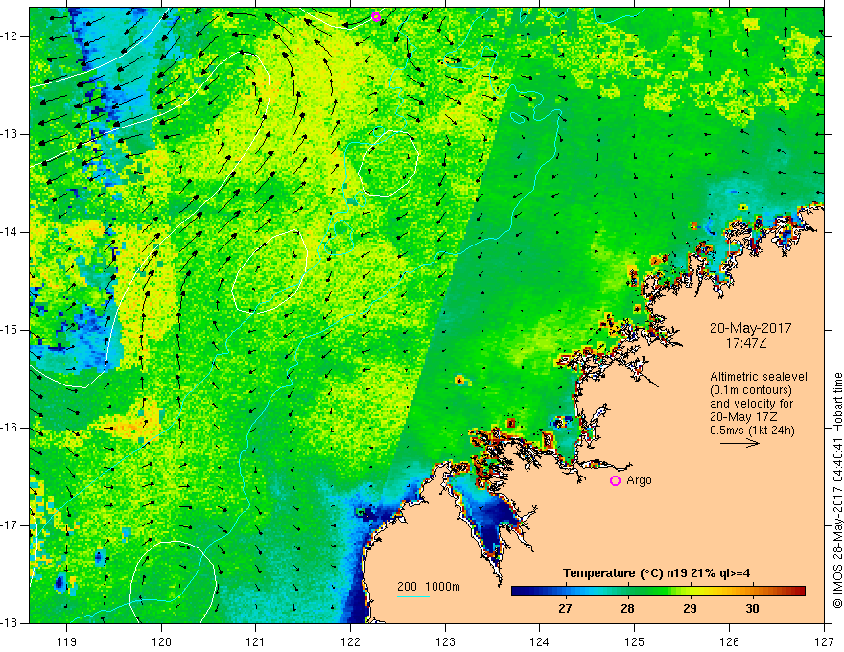
Task: Click the 'Altimetric sealevel' caption line
Action: (x=759, y=377)
